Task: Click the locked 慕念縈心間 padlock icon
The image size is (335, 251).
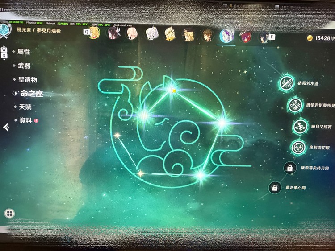Action: click(275, 188)
